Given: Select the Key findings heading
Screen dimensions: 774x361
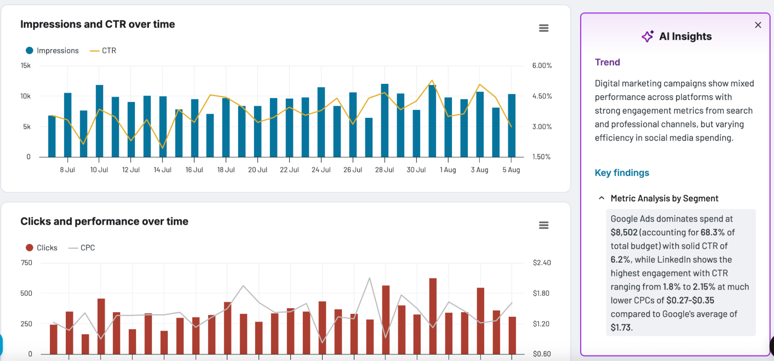Looking at the screenshot, I should tap(622, 173).
